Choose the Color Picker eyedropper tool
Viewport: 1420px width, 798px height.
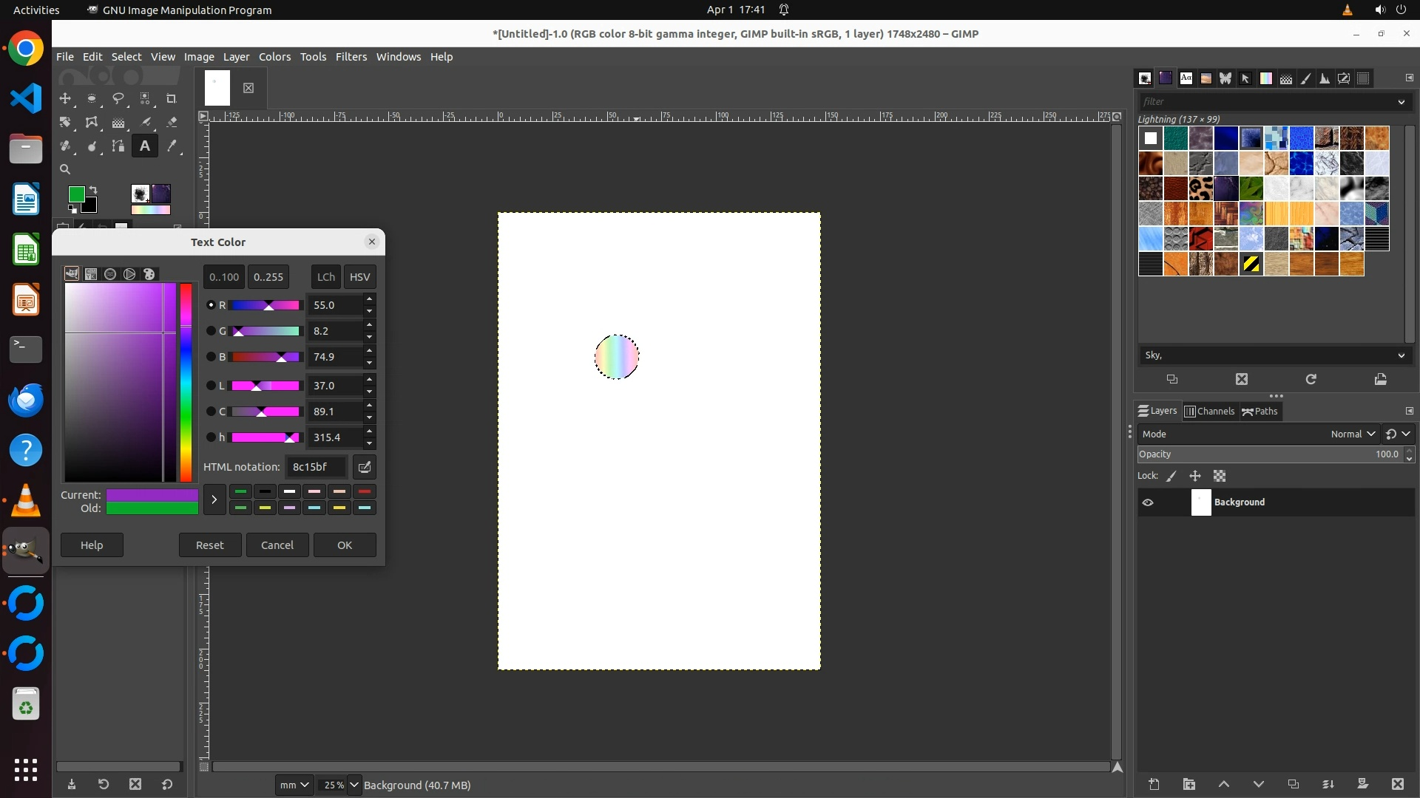(x=172, y=146)
